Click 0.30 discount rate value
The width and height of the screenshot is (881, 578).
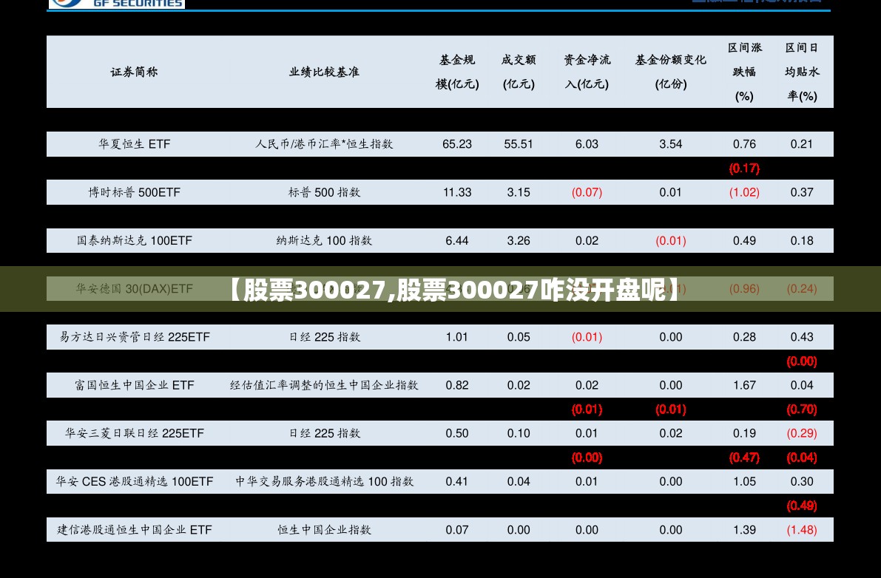point(802,481)
